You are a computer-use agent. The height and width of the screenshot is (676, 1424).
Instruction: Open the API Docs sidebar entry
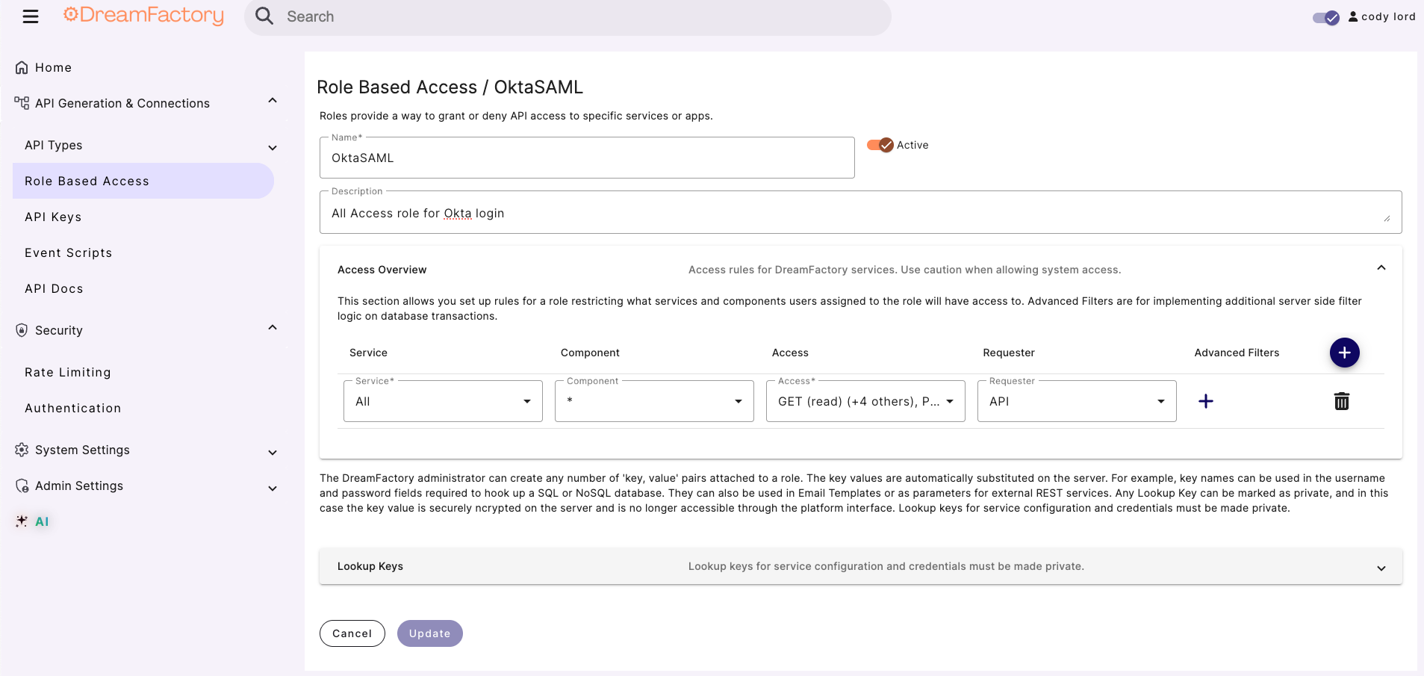pos(54,288)
